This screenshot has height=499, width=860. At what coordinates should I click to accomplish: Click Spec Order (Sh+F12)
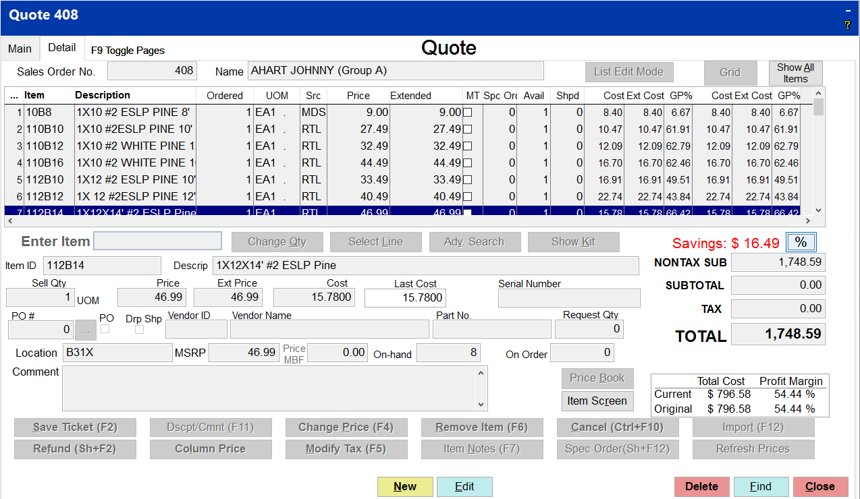click(618, 449)
